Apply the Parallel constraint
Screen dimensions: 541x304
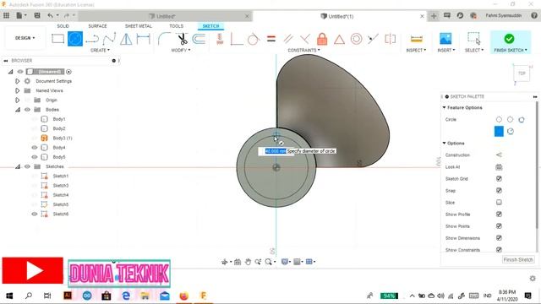pyautogui.click(x=288, y=39)
